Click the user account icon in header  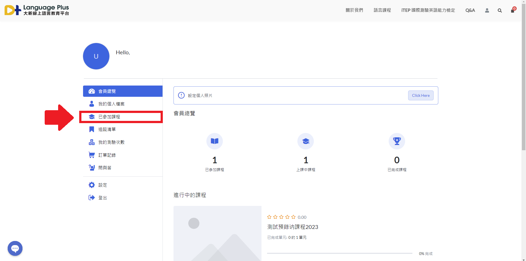(487, 10)
